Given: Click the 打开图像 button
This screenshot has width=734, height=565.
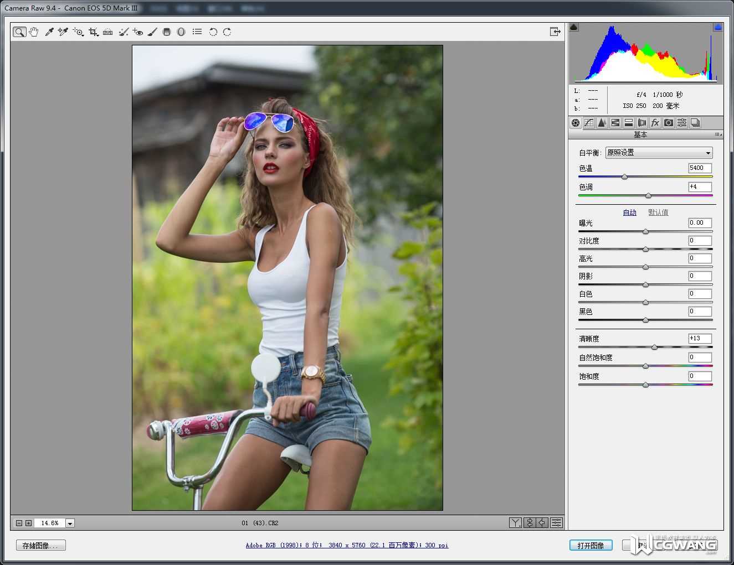Looking at the screenshot, I should tap(591, 545).
